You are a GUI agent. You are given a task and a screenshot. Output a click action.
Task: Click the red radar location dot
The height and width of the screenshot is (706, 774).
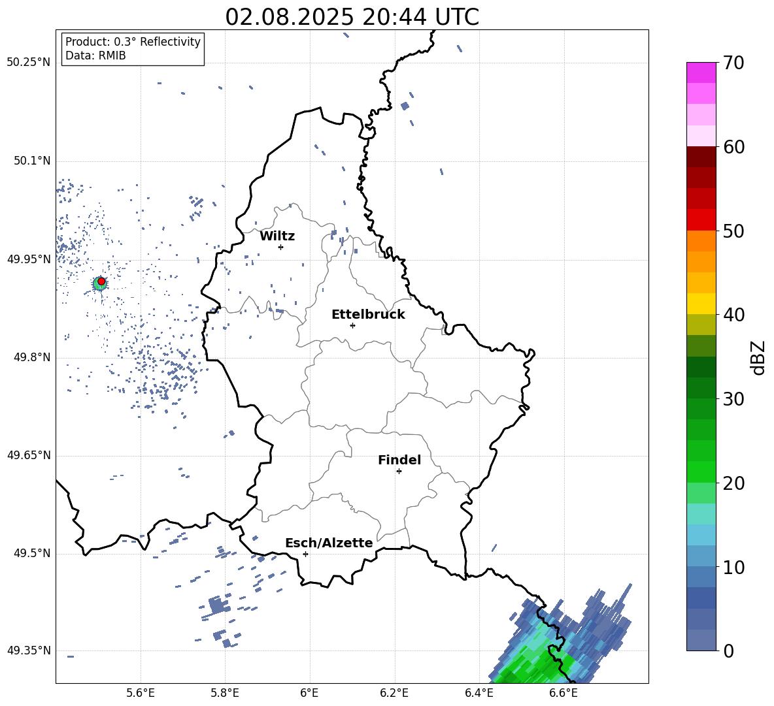(101, 281)
